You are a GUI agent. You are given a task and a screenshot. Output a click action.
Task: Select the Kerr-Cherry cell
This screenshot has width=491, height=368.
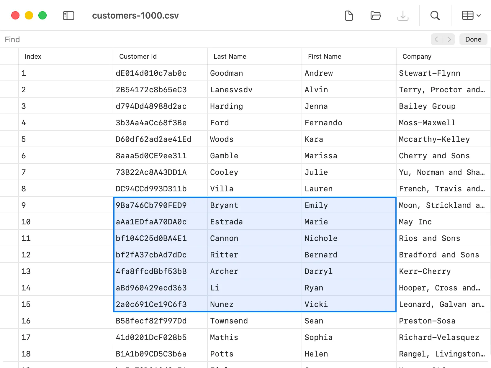tap(443, 271)
